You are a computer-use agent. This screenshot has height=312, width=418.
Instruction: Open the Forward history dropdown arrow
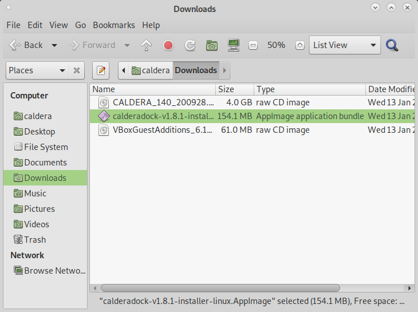point(127,45)
